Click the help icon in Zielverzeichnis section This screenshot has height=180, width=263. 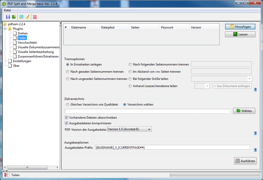click(x=255, y=133)
